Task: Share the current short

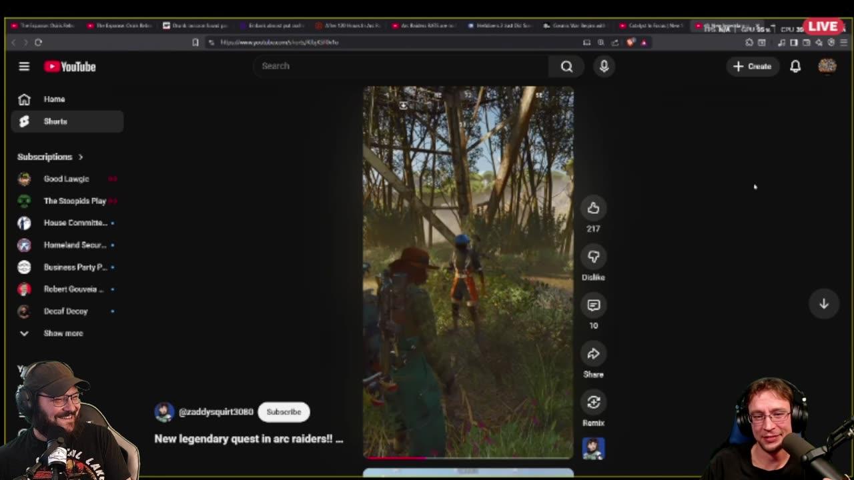Action: coord(593,354)
